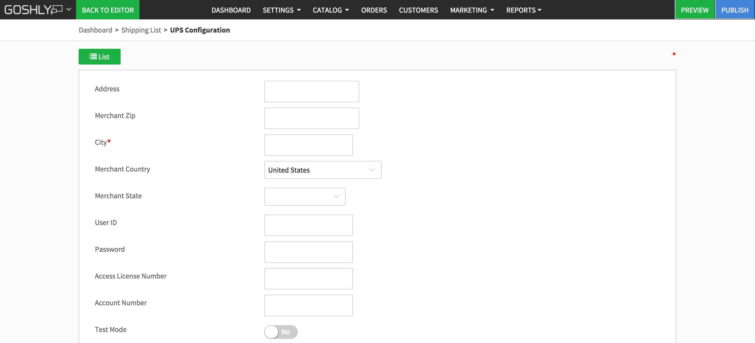755x343 pixels.
Task: Open the Merchant State dropdown
Action: point(304,196)
